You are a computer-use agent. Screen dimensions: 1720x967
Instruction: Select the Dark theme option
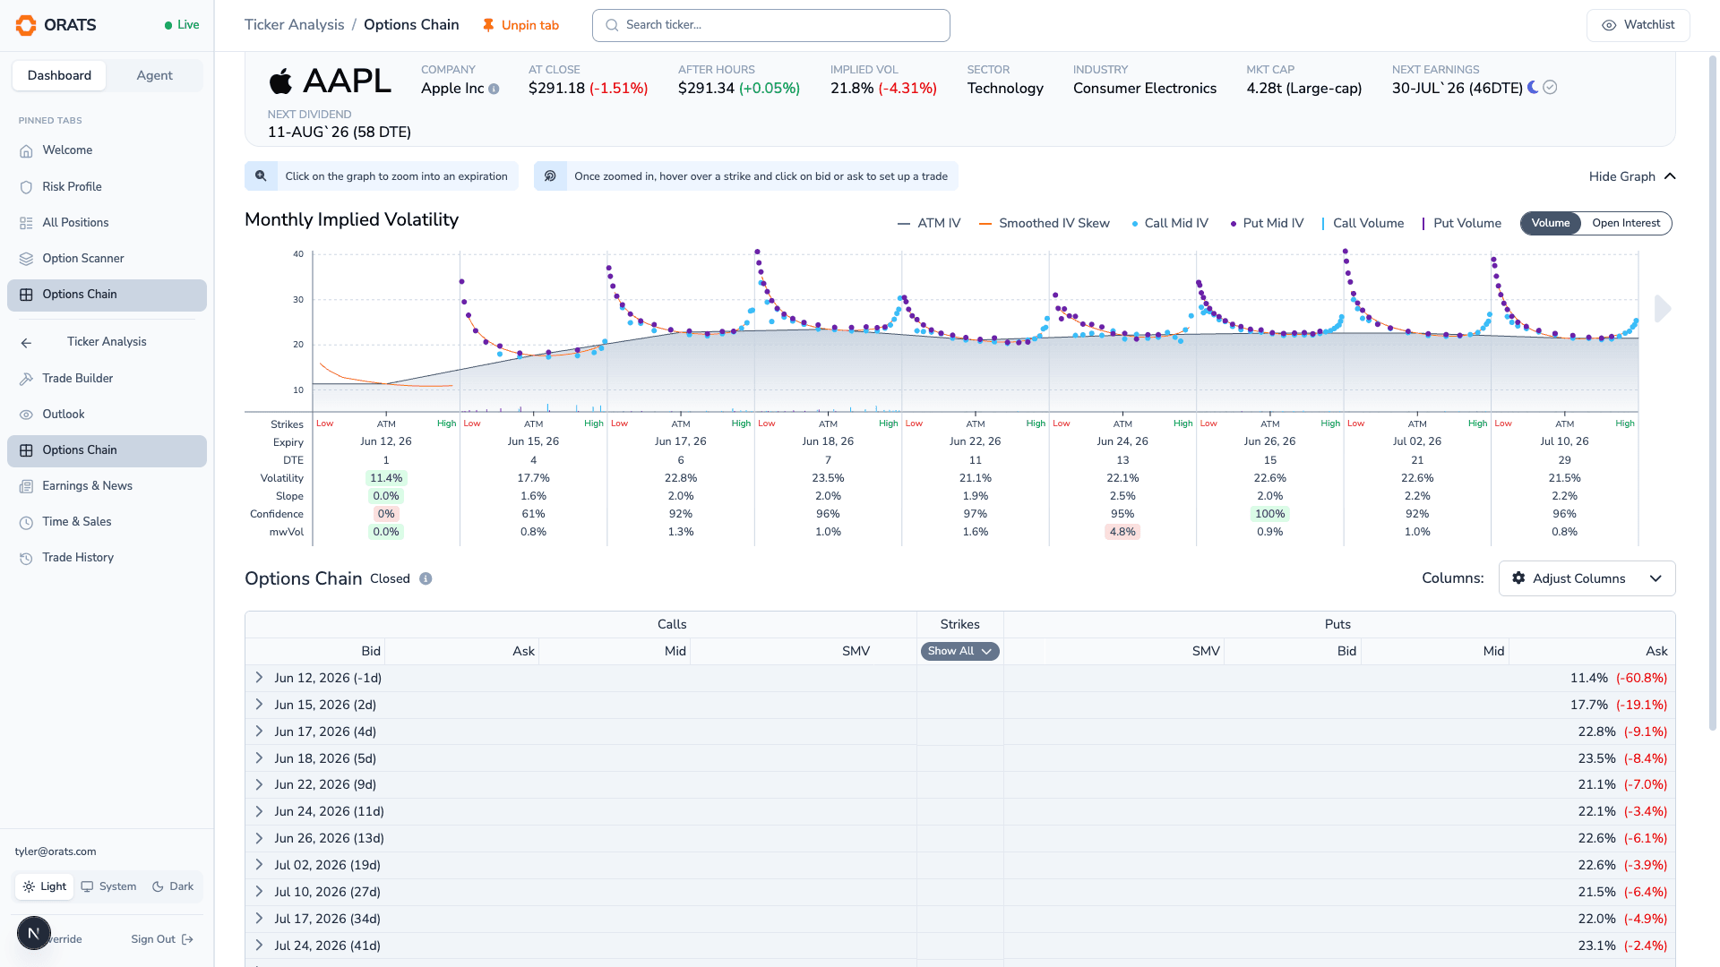pos(173,886)
